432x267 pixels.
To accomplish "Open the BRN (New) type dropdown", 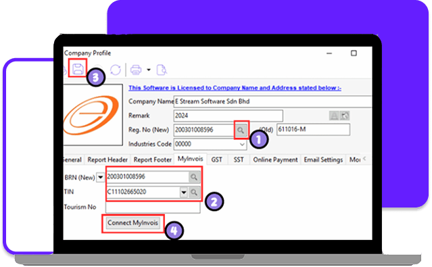I will (x=100, y=177).
